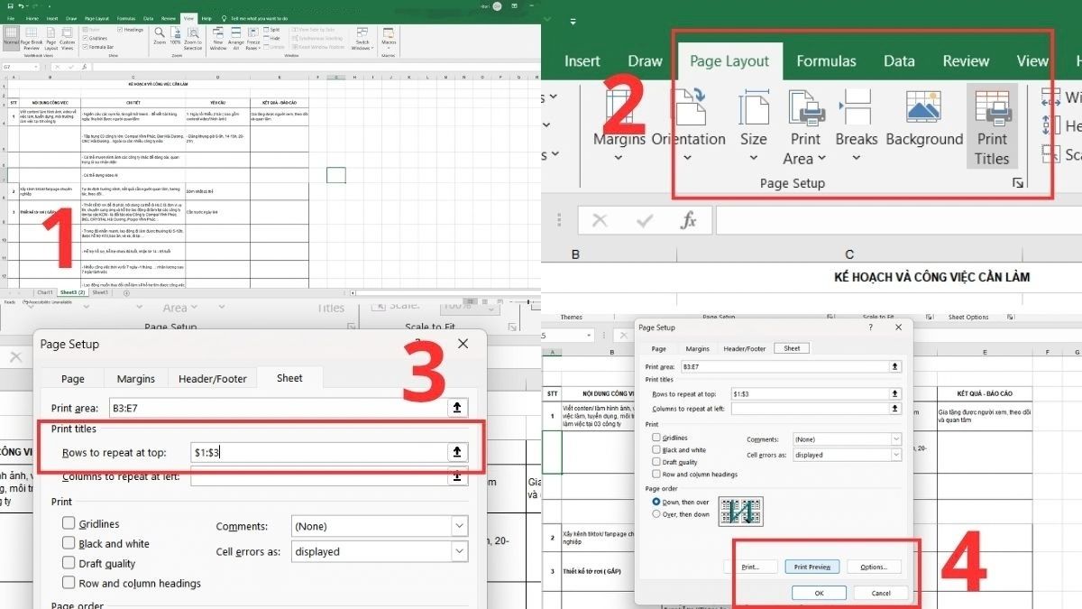Open a New Window from the View ribbon
The height and width of the screenshot is (609, 1082).
pyautogui.click(x=218, y=36)
